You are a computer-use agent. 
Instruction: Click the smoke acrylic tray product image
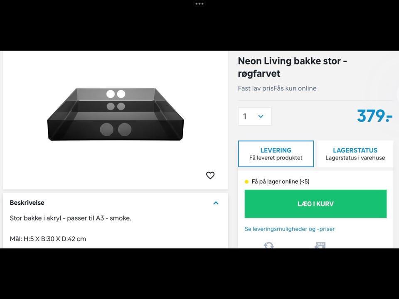(116, 114)
